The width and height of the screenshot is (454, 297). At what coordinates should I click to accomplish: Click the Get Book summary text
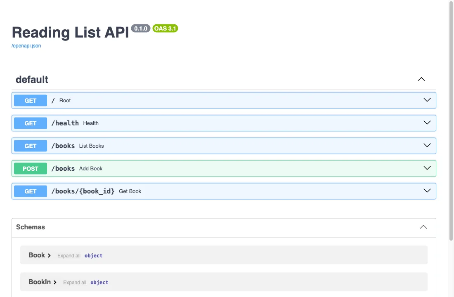point(130,191)
